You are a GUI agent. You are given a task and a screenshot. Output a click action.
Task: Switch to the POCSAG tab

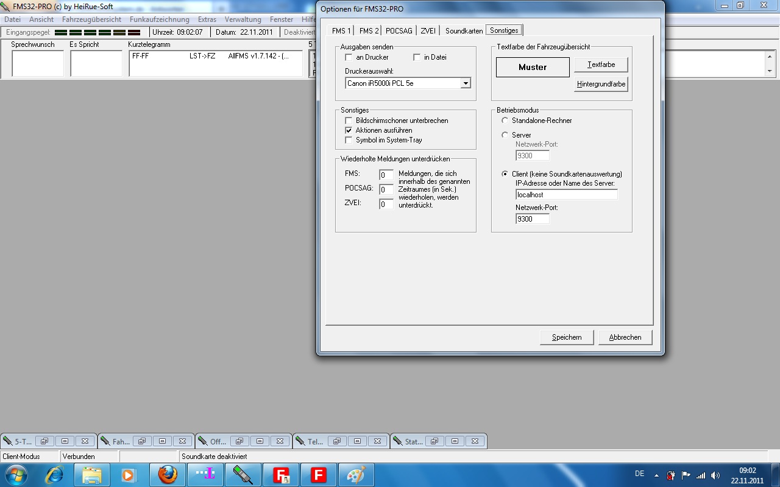pos(399,31)
